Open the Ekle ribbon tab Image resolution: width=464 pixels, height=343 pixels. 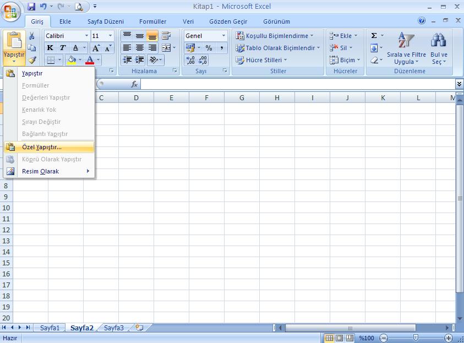65,21
